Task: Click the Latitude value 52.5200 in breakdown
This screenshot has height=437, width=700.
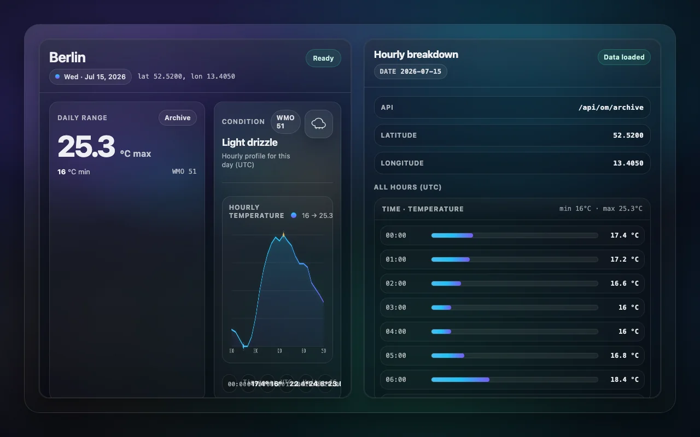Action: pyautogui.click(x=628, y=135)
